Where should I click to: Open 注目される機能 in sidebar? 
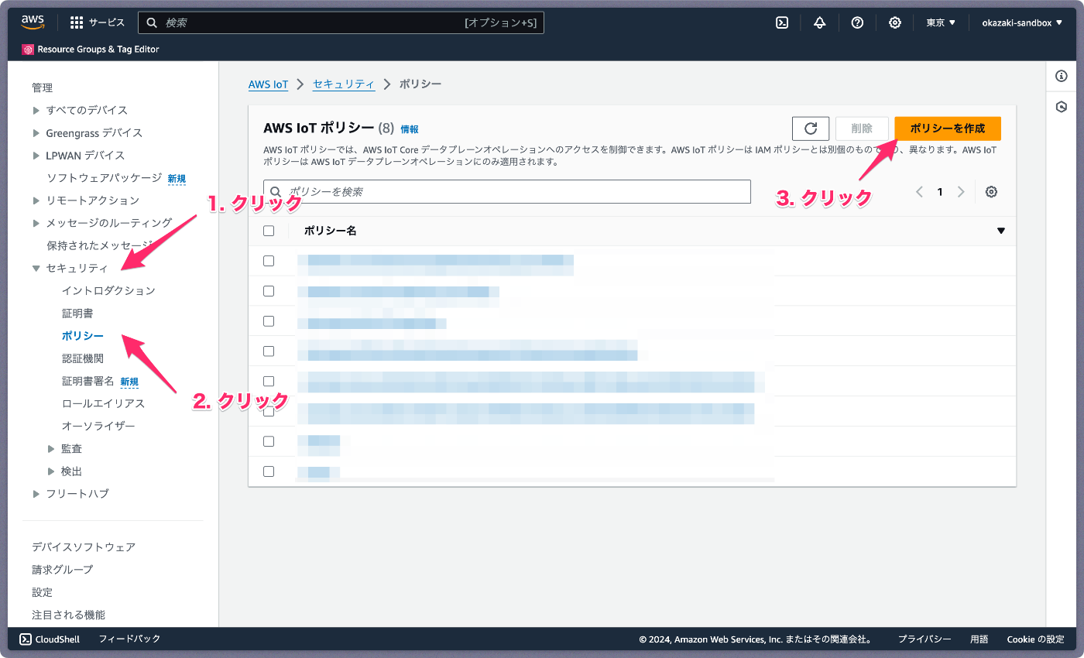[68, 615]
